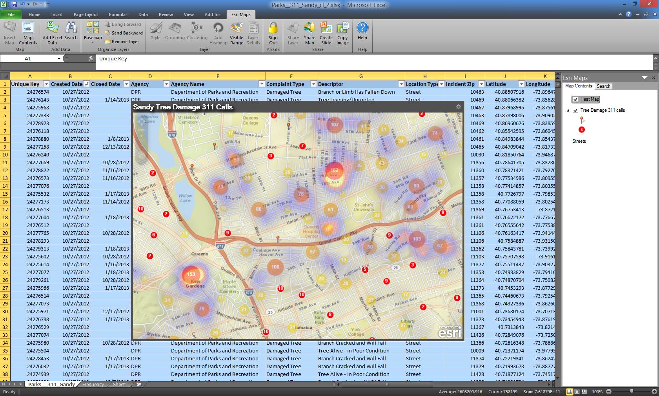Open Layer Details

click(x=253, y=33)
